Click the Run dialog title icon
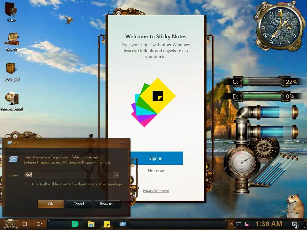307x230 pixels. point(10,143)
